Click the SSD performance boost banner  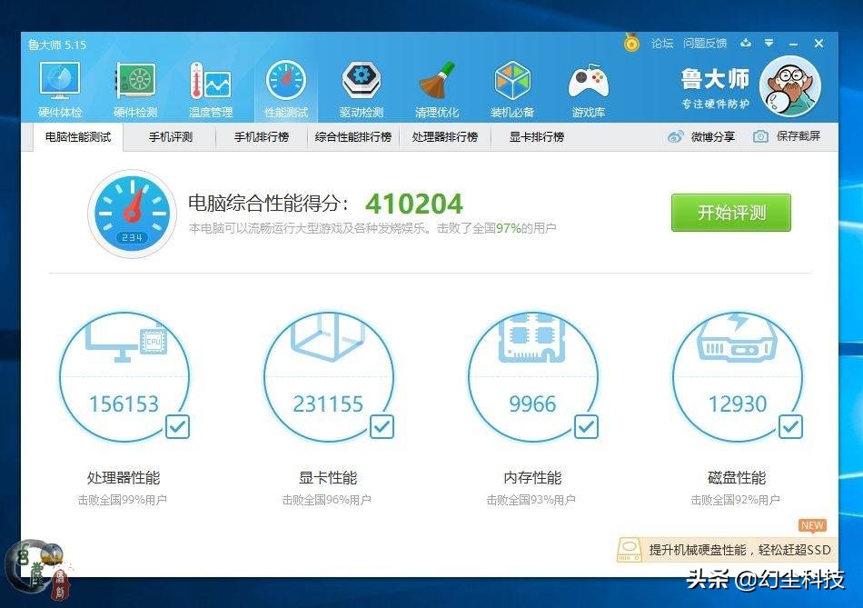(x=727, y=549)
